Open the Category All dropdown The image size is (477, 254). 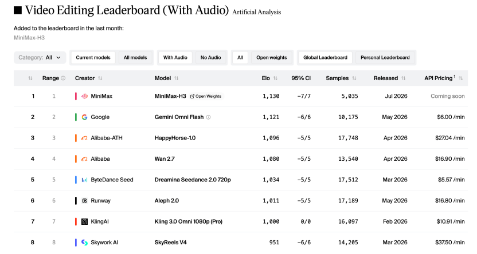click(x=40, y=57)
